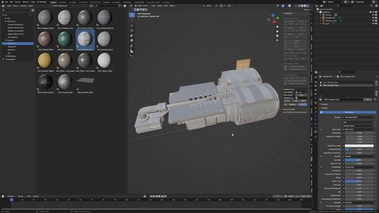Viewport: 379px width, 213px height.
Task: Open the viewport Options button
Action: 307,9
